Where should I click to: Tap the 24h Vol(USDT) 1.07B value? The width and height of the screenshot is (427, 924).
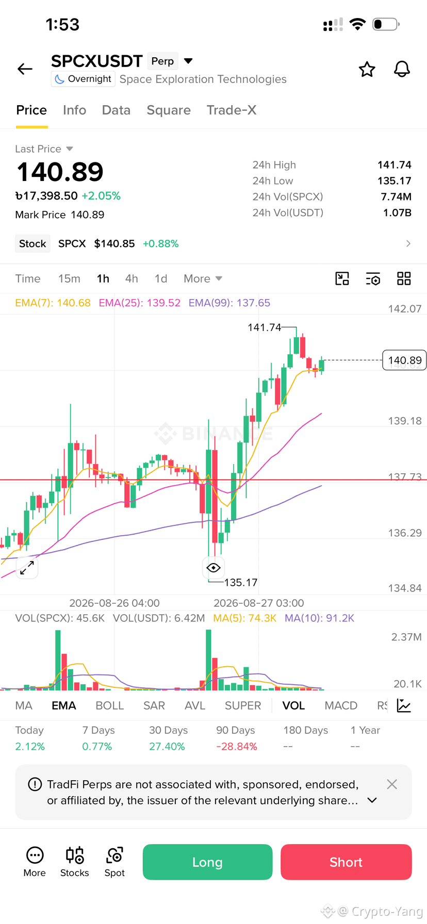[x=397, y=213]
